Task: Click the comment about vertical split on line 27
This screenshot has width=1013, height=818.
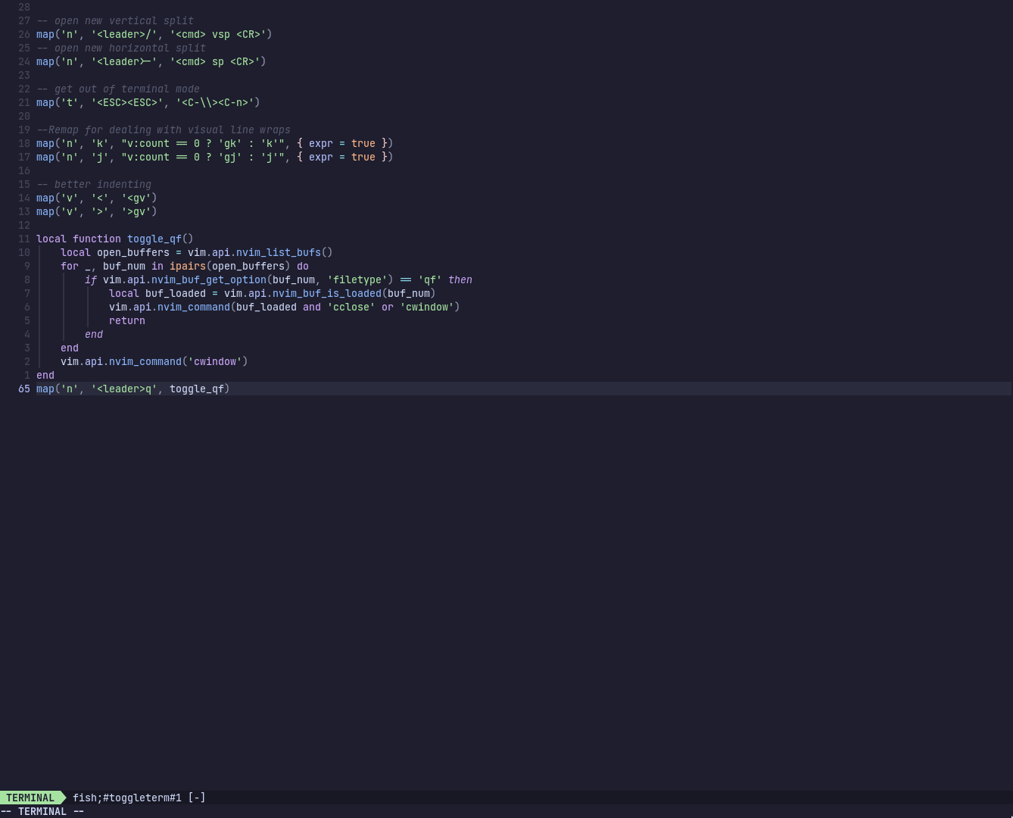Action: pyautogui.click(x=115, y=20)
